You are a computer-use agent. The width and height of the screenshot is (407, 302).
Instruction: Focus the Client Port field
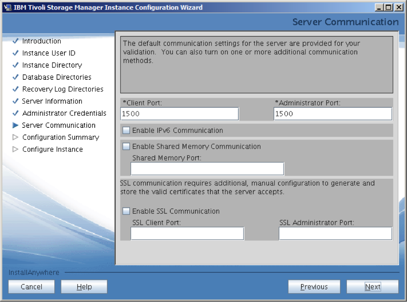tap(179, 114)
